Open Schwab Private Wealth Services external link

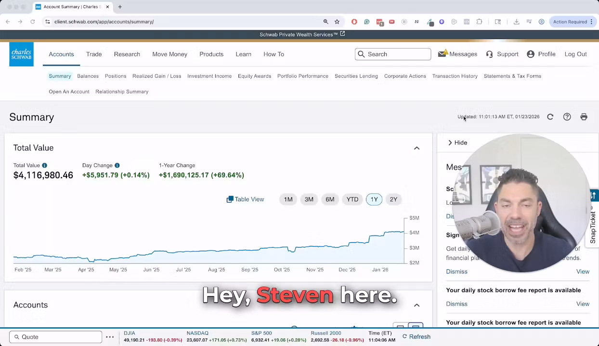[x=302, y=34]
